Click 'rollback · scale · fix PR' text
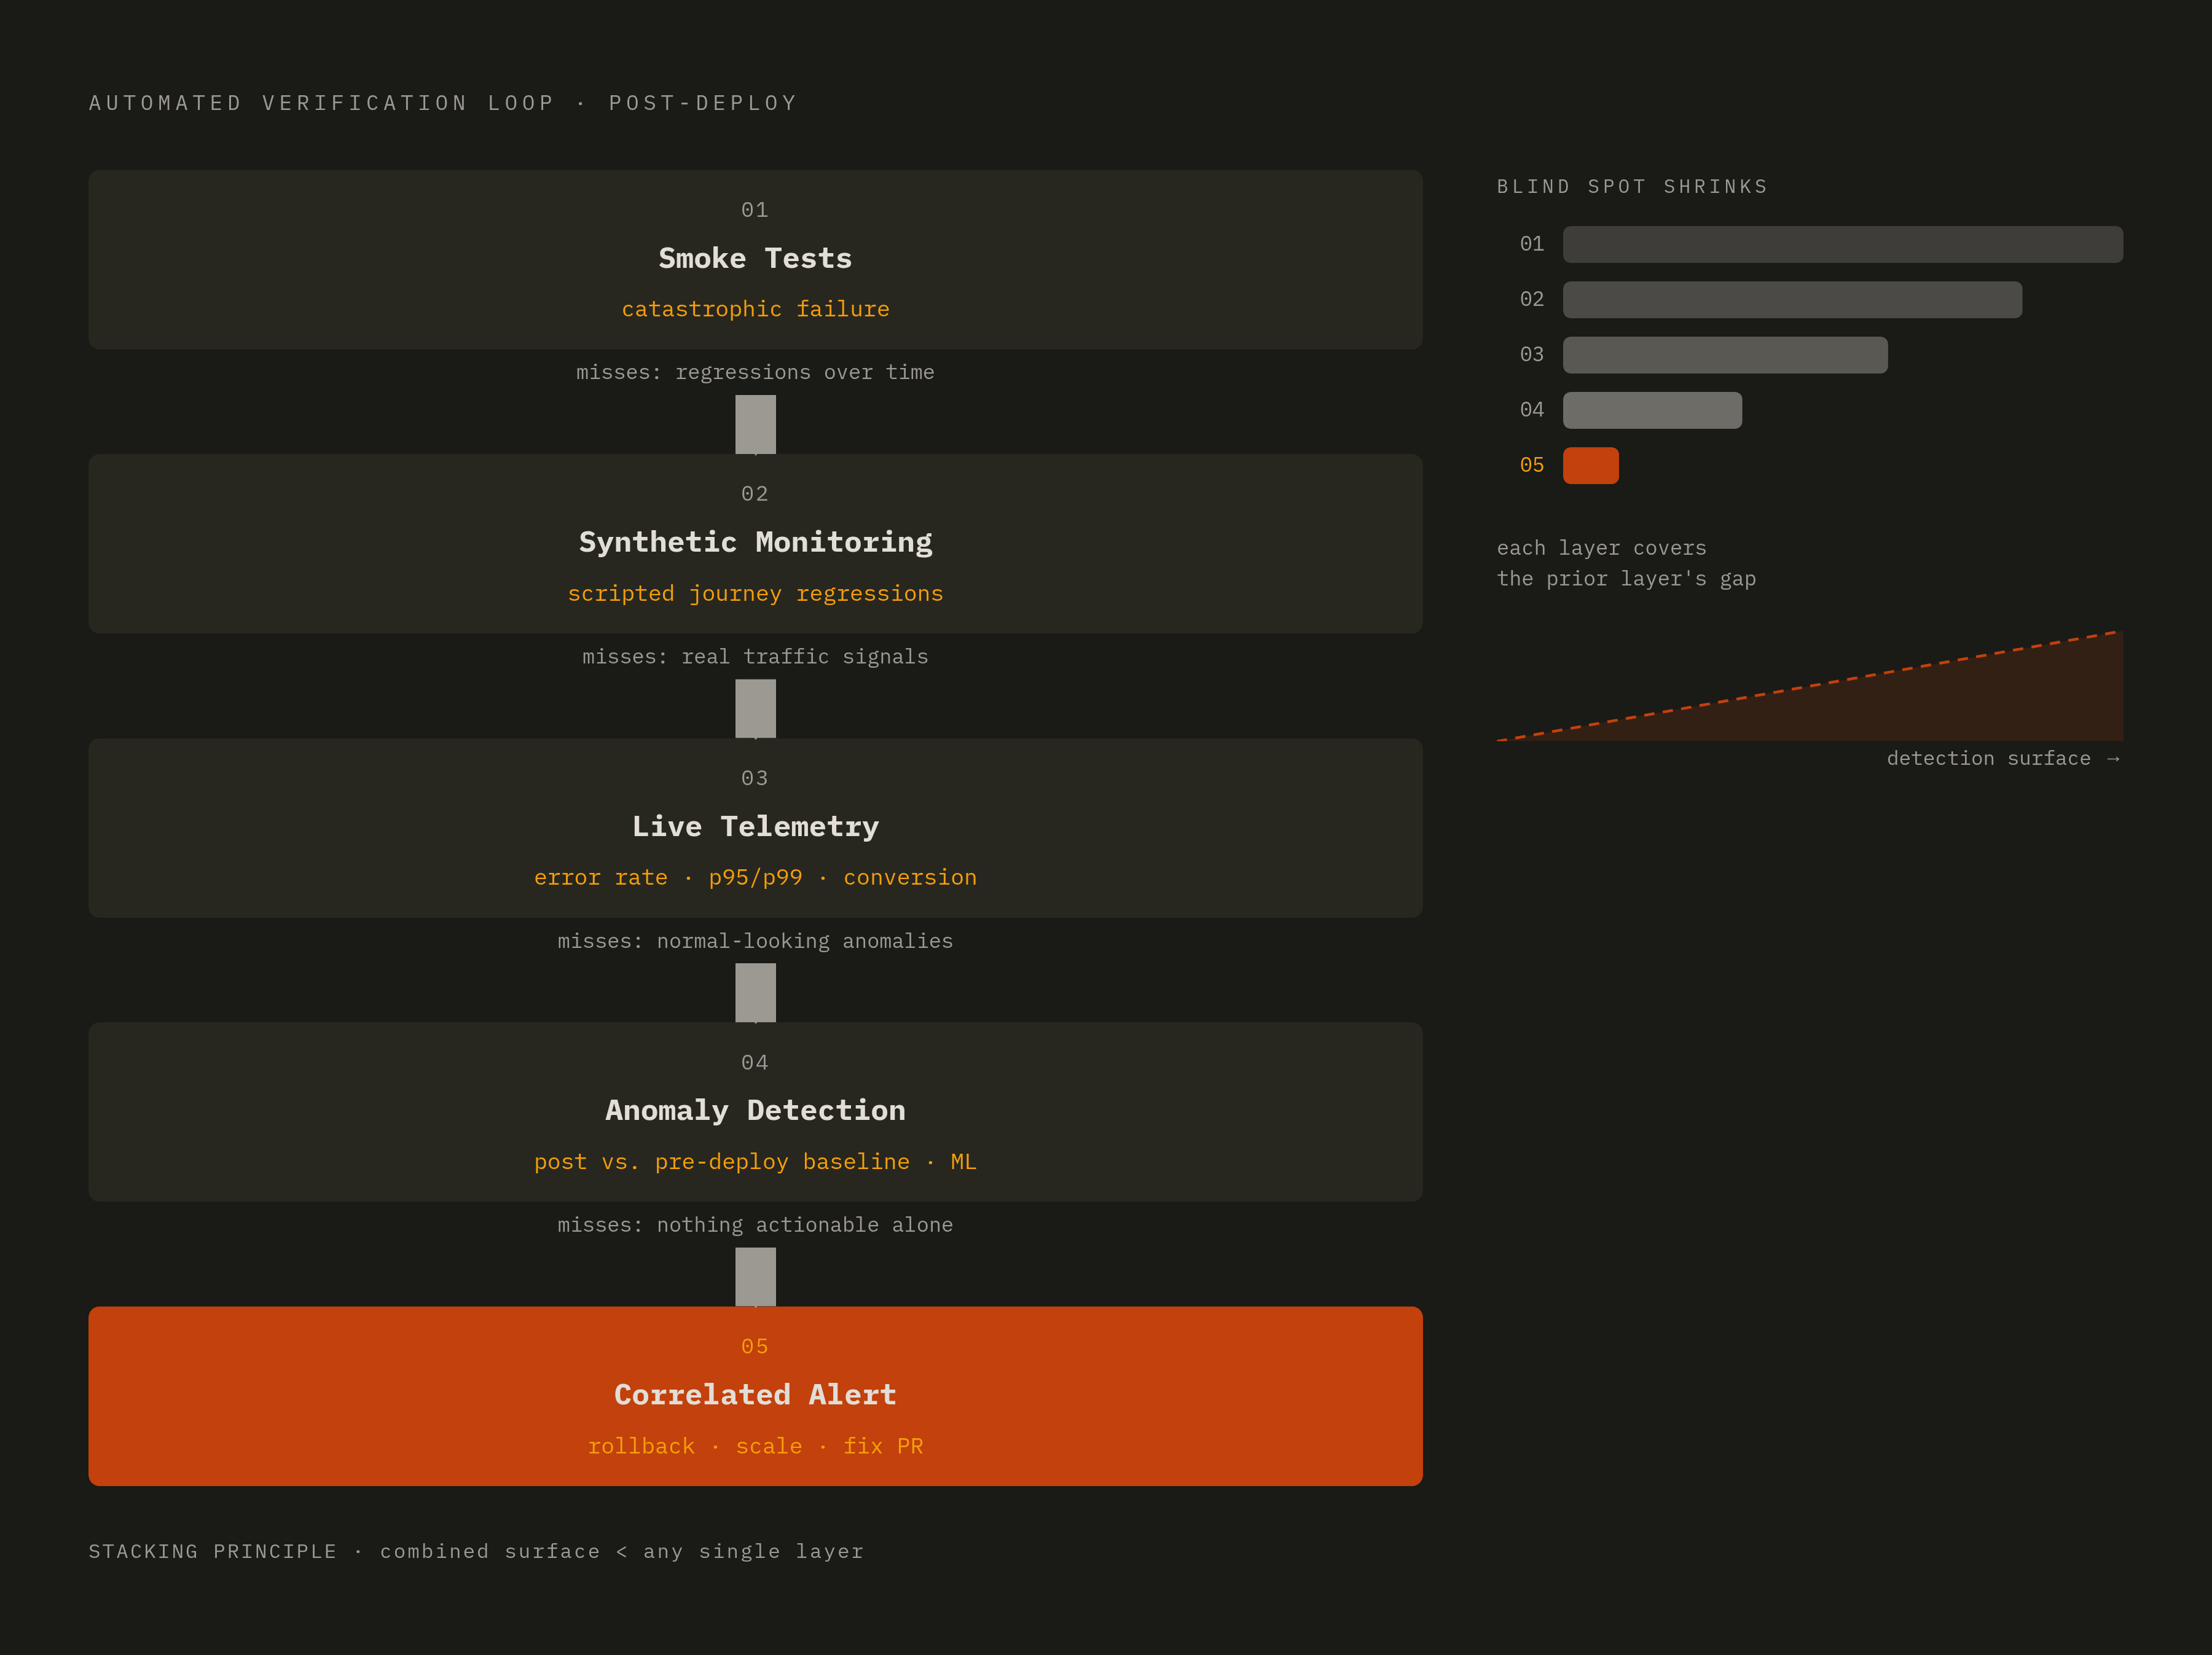The image size is (2212, 1655). 755,1446
